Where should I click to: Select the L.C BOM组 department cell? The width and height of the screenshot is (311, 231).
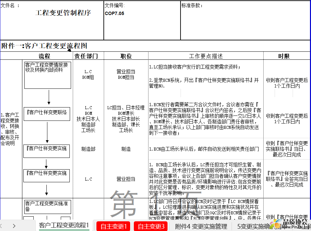[88, 74]
